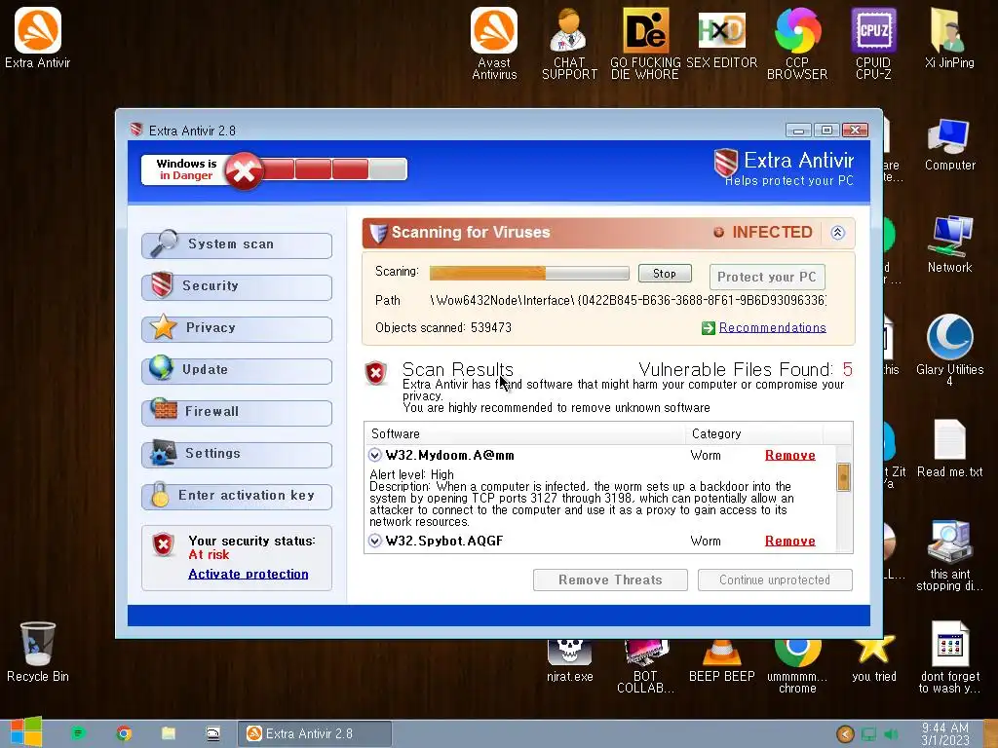This screenshot has width=998, height=748.
Task: Open the Recommendations link
Action: [772, 327]
